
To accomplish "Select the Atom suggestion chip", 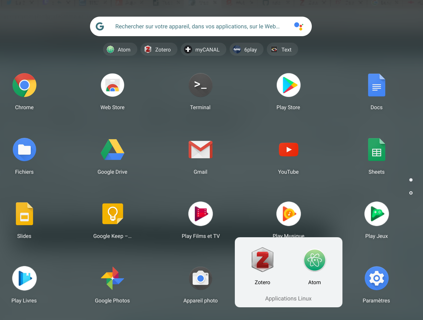I will click(120, 50).
